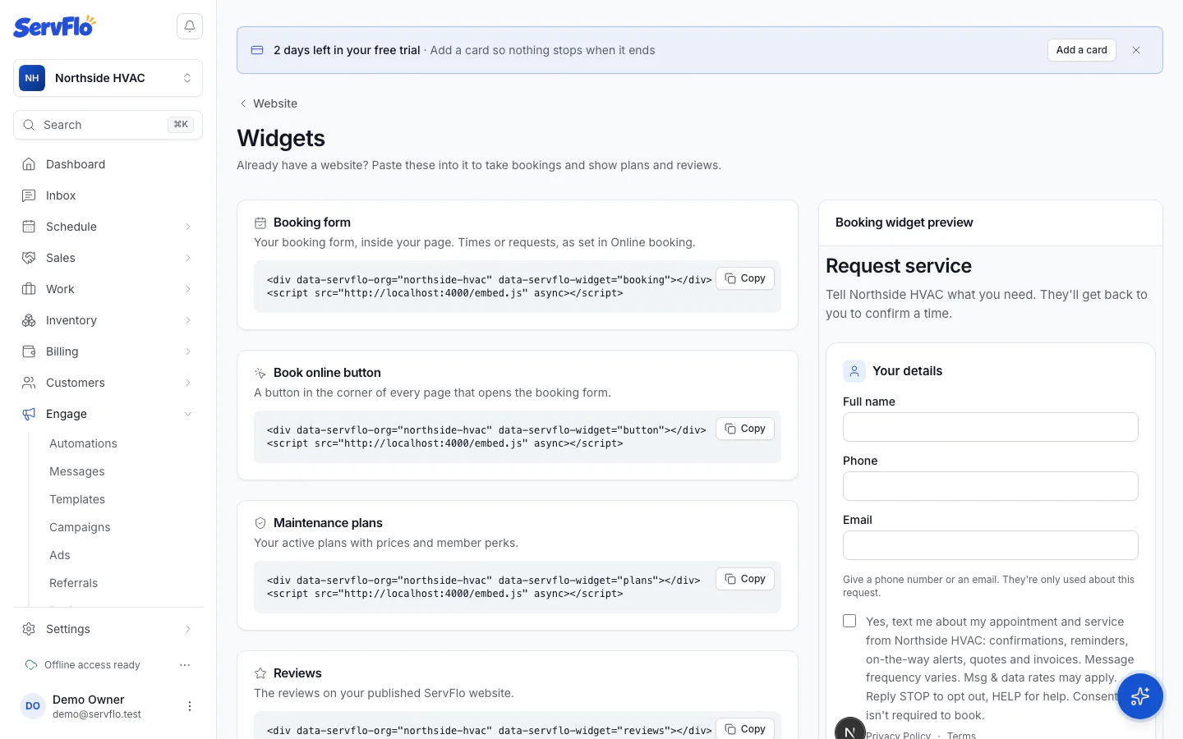Click the Dashboard home icon

[29, 164]
